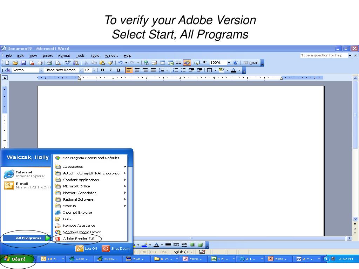Toggle Align Right paragraph alignment
Viewport: 359px width, 269px height.
145,70
